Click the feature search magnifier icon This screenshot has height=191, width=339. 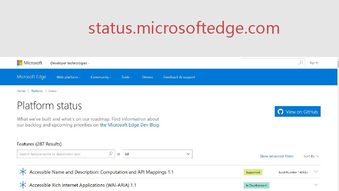point(111,154)
